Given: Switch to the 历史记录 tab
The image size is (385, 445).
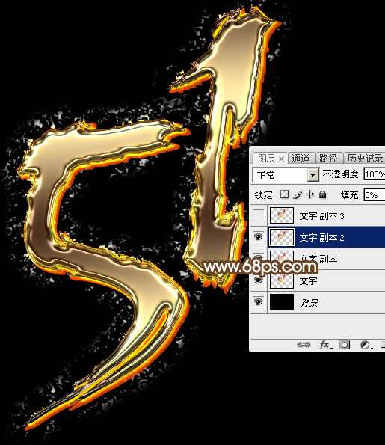Looking at the screenshot, I should coord(365,159).
